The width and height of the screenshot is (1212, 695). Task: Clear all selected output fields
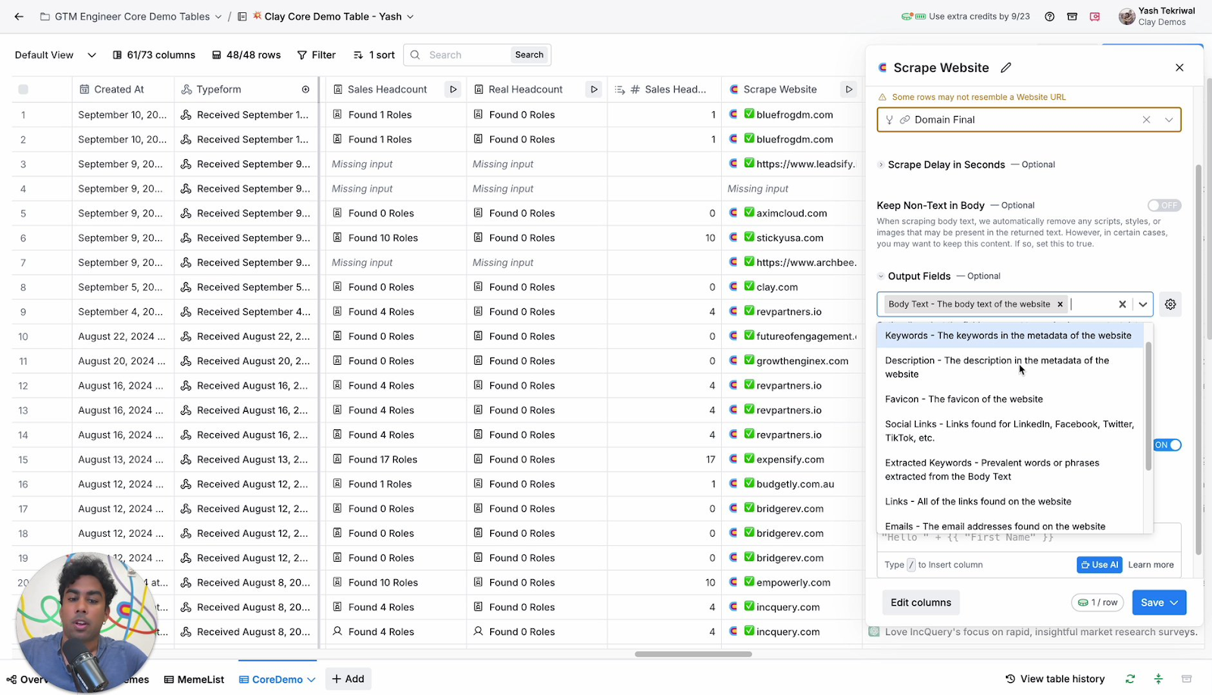click(x=1123, y=304)
